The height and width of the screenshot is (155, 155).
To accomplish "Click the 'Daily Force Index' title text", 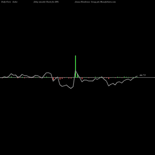I will click(9, 2).
